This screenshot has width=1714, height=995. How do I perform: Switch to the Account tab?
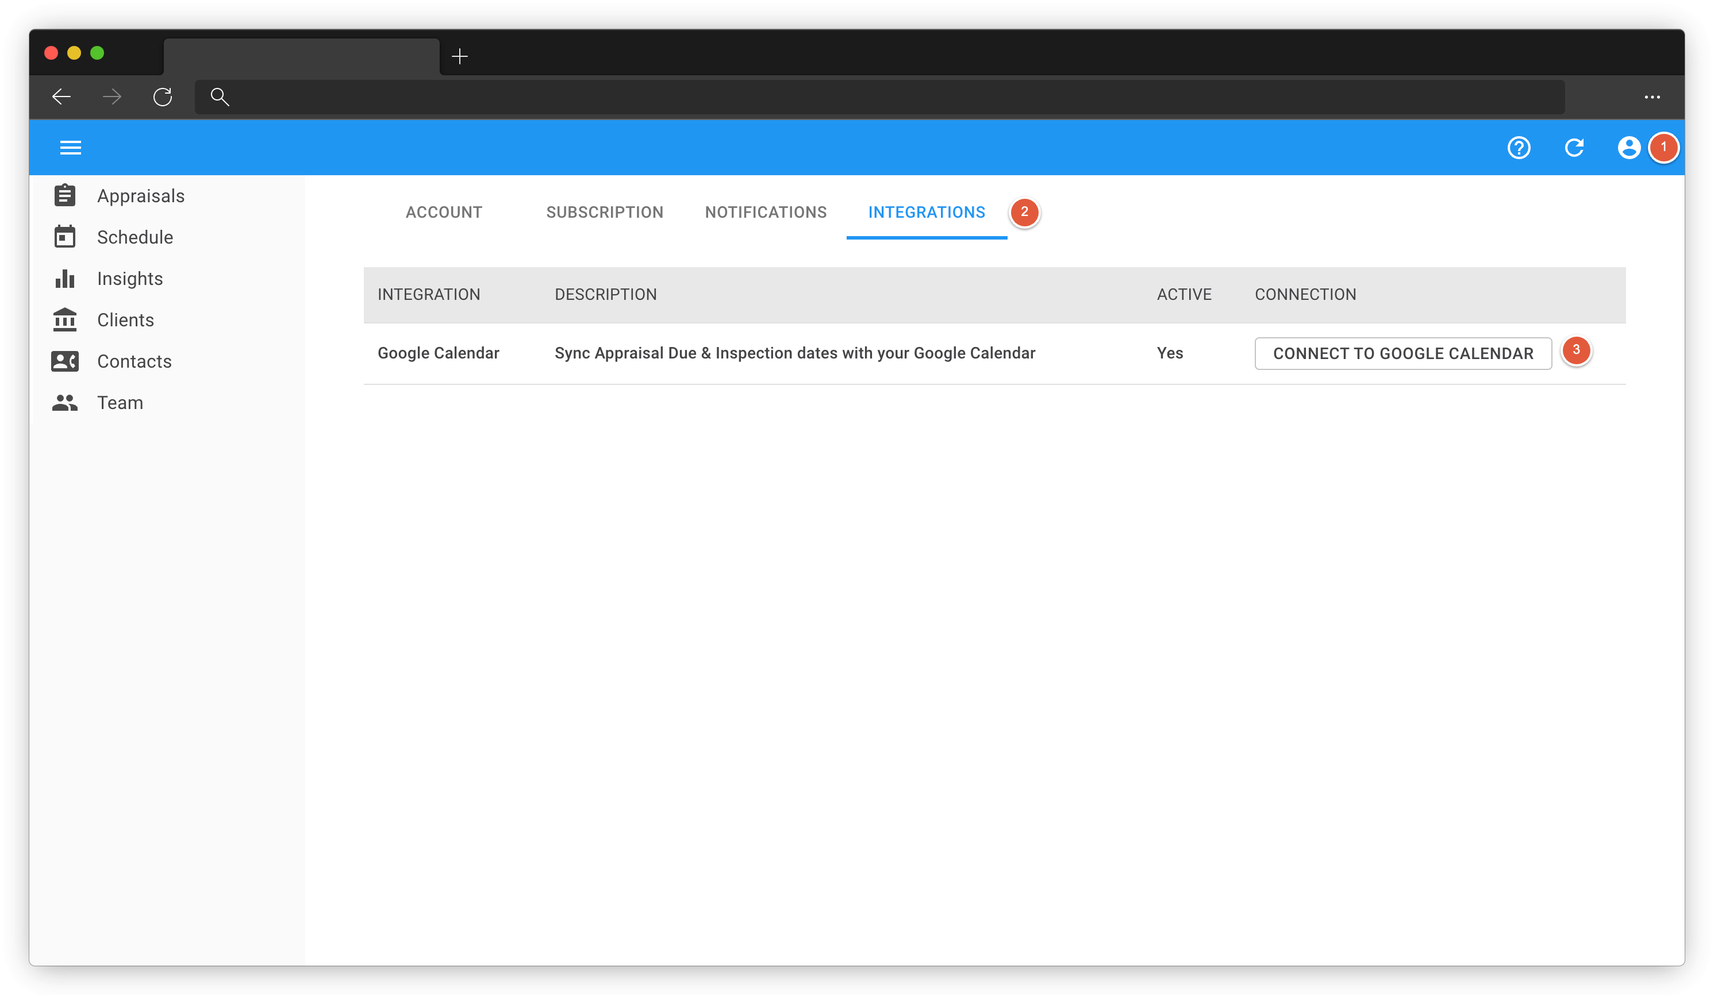coord(444,212)
